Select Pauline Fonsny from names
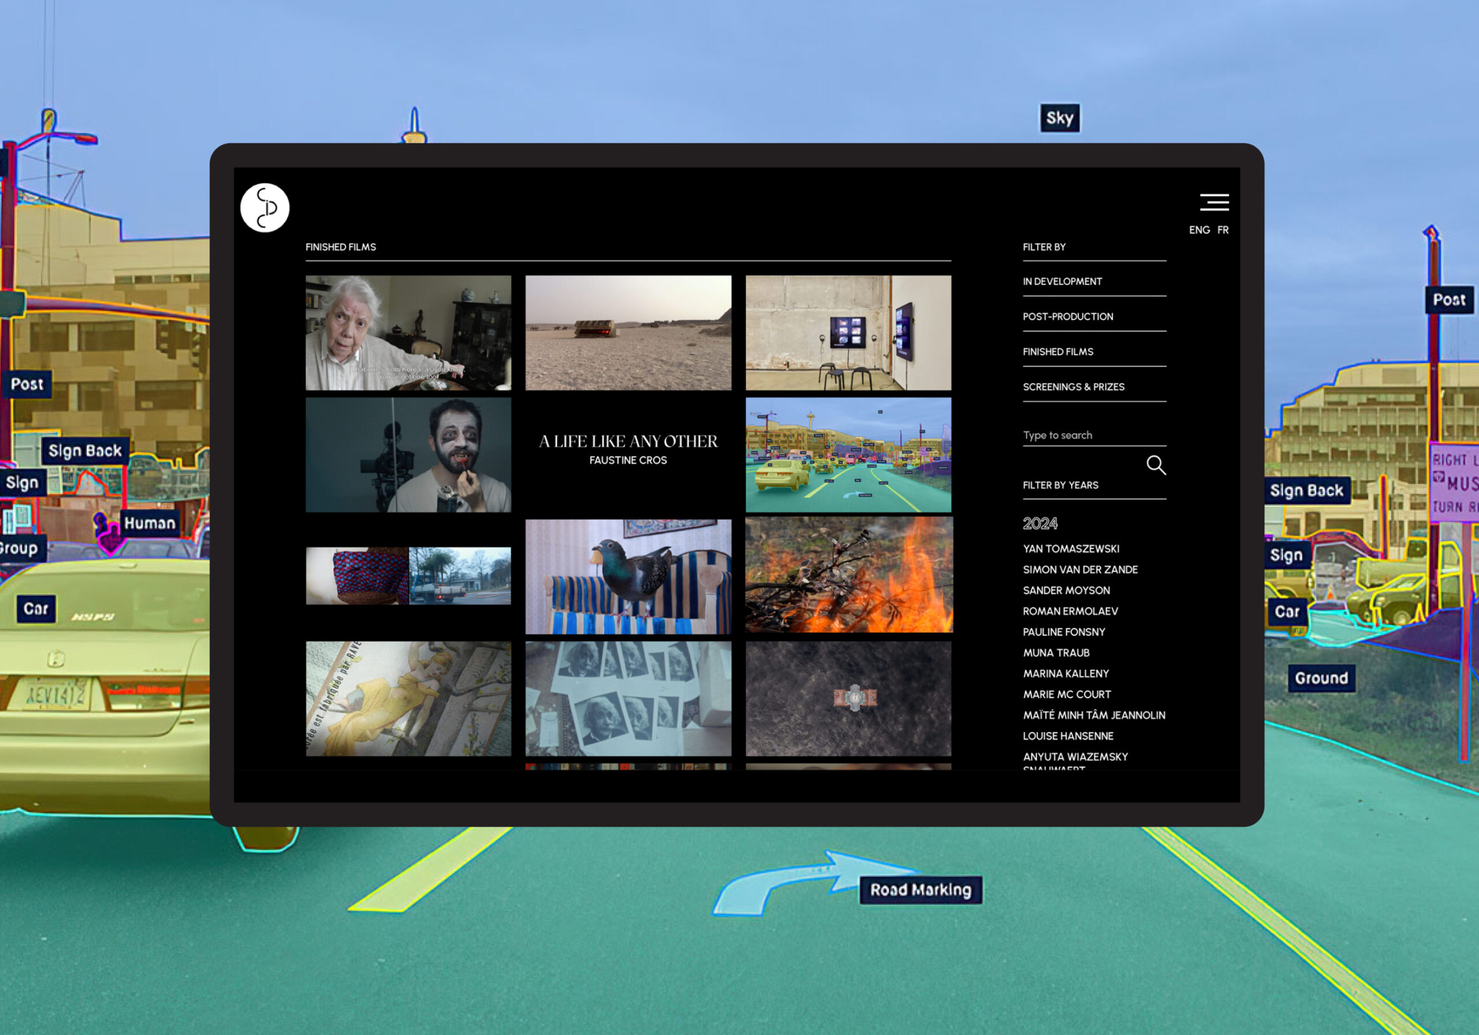The height and width of the screenshot is (1035, 1479). 1064,632
